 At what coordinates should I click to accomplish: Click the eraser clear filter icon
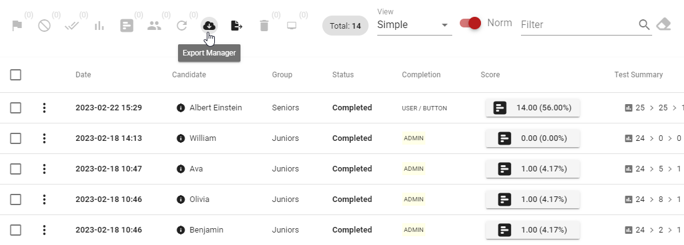[663, 24]
